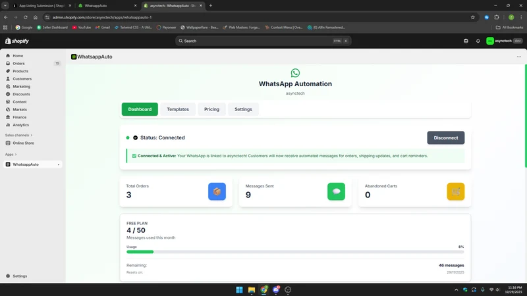The width and height of the screenshot is (527, 296).
Task: Open browser home page
Action: pyautogui.click(x=36, y=17)
